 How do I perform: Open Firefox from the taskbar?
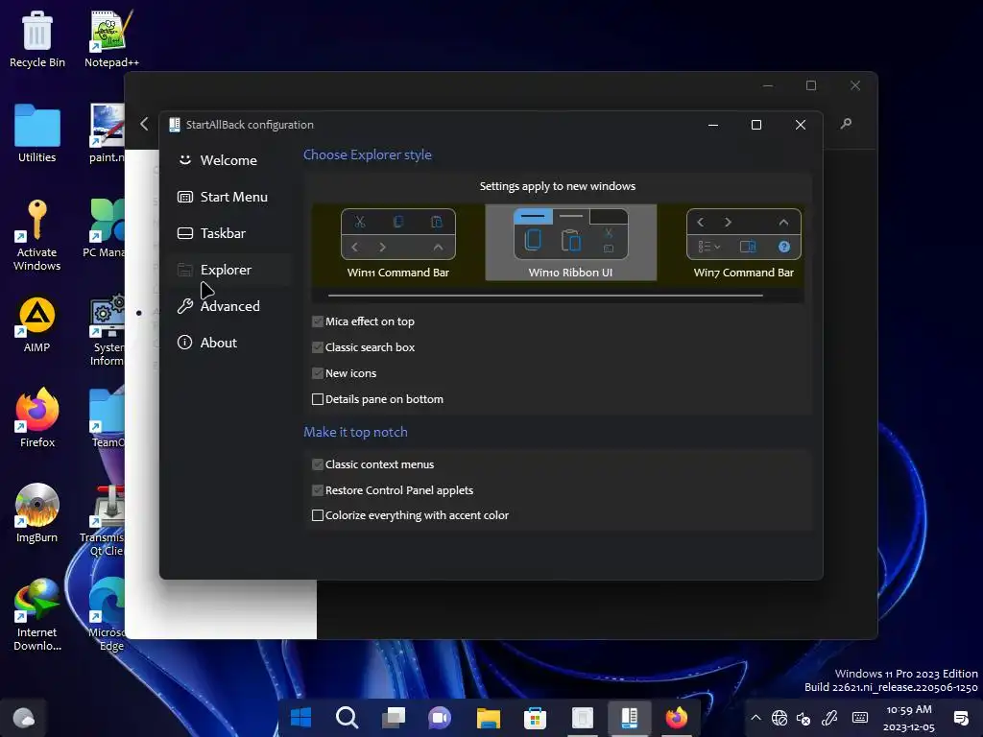[x=677, y=718]
